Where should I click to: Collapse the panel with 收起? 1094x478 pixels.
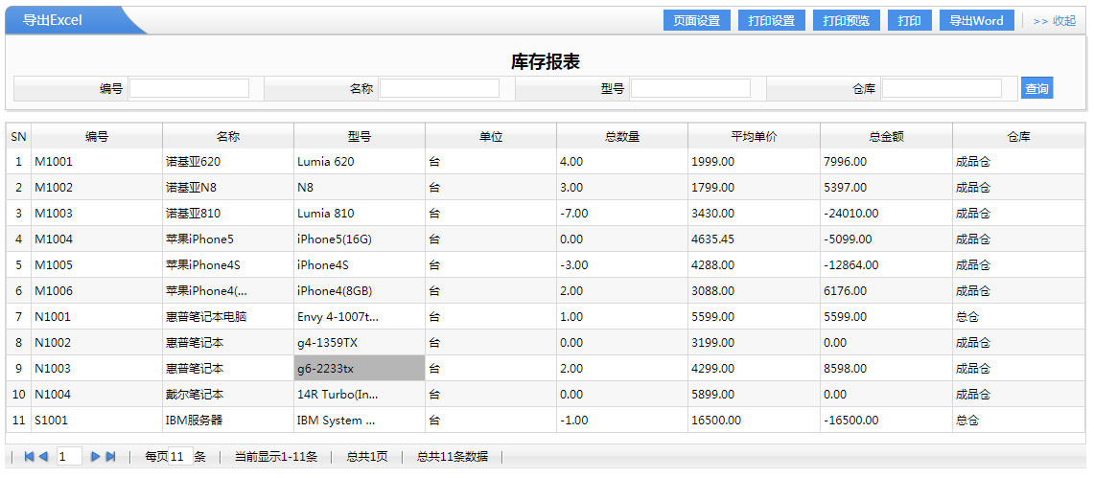(1055, 20)
